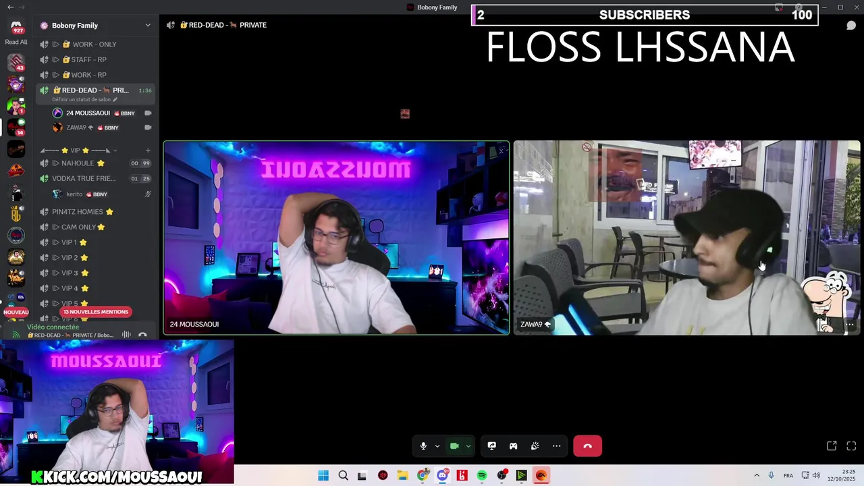The image size is (864, 486).
Task: Disconnect from call with the red hang-up button
Action: (x=587, y=446)
